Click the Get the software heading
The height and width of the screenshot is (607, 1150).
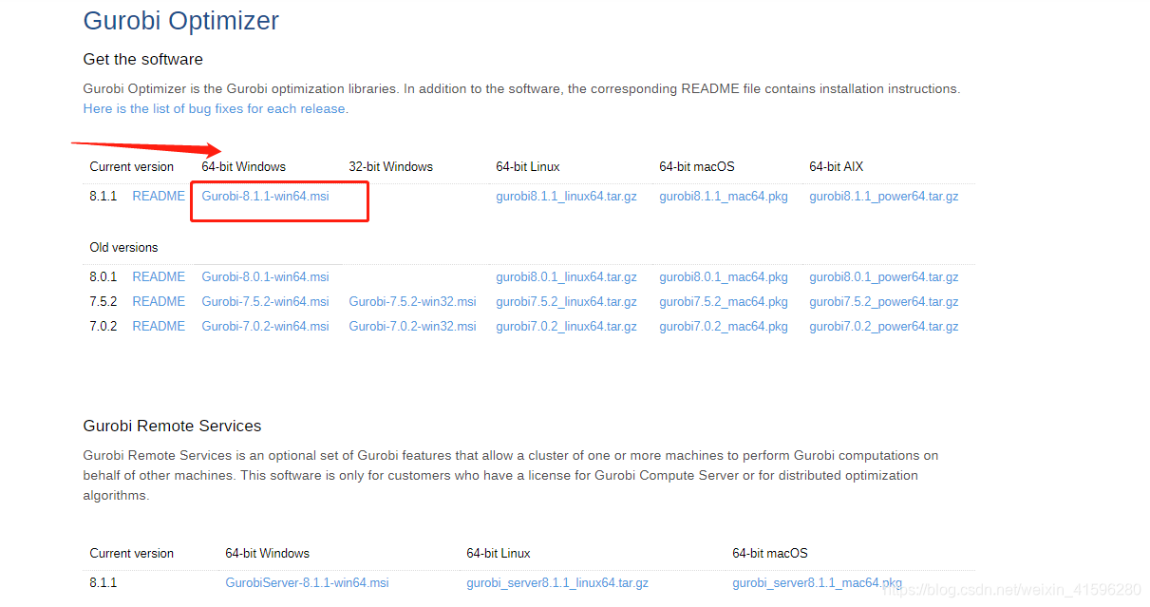(143, 59)
